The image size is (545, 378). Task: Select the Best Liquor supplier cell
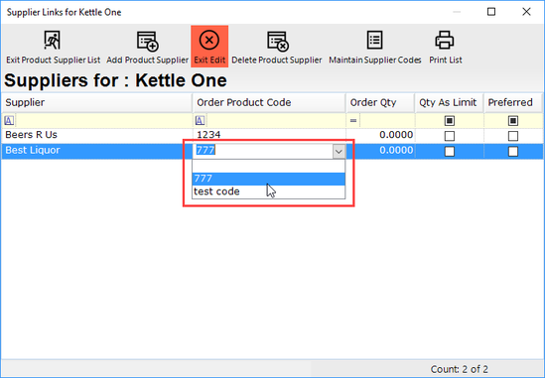point(97,151)
